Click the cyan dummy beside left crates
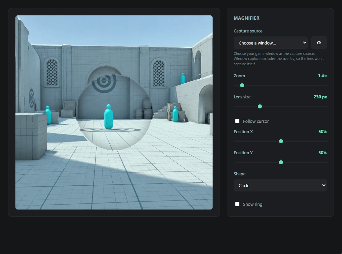The image size is (342, 254). pyautogui.click(x=48, y=115)
